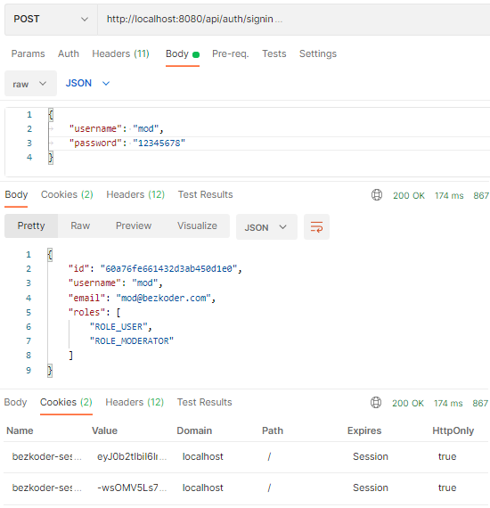The height and width of the screenshot is (508, 490).
Task: Select the upper response Body tab
Action: coord(16,194)
